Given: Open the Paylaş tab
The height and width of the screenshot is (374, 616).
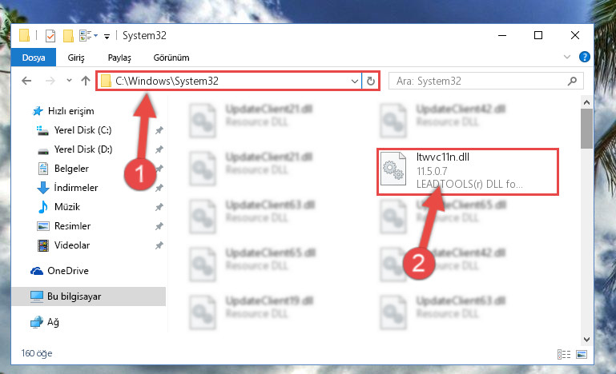Looking at the screenshot, I should click(119, 58).
